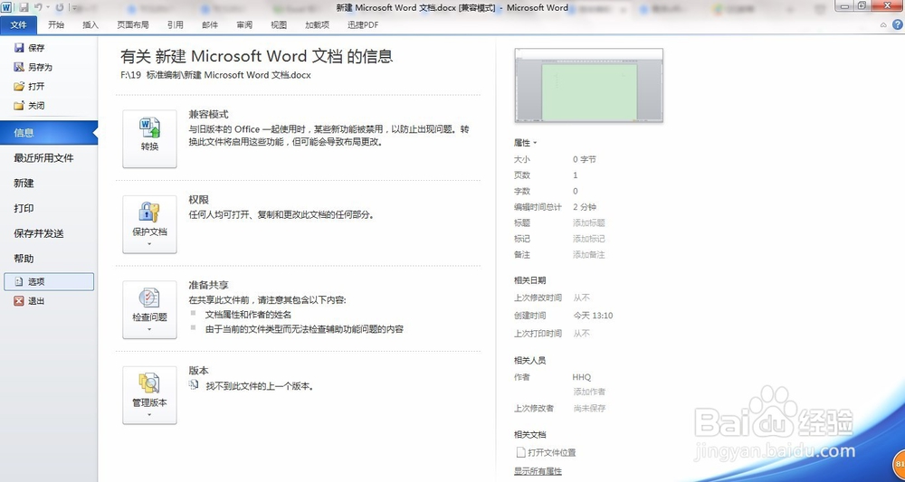905x482 pixels.
Task: Click the Save icon in backstage menu
Action: point(19,48)
